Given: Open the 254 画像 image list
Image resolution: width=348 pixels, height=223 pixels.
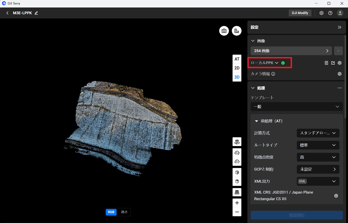Looking at the screenshot, I should [291, 51].
